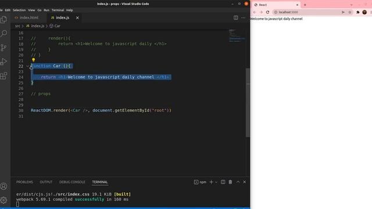The width and height of the screenshot is (372, 209).
Task: Click the 'function Car' line
Action: [x=51, y=66]
